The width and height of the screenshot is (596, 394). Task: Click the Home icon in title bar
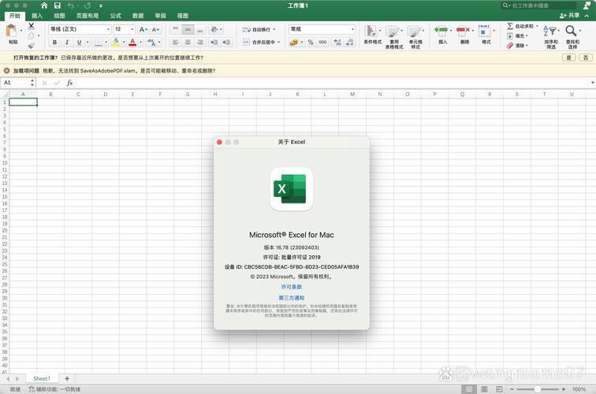44,6
